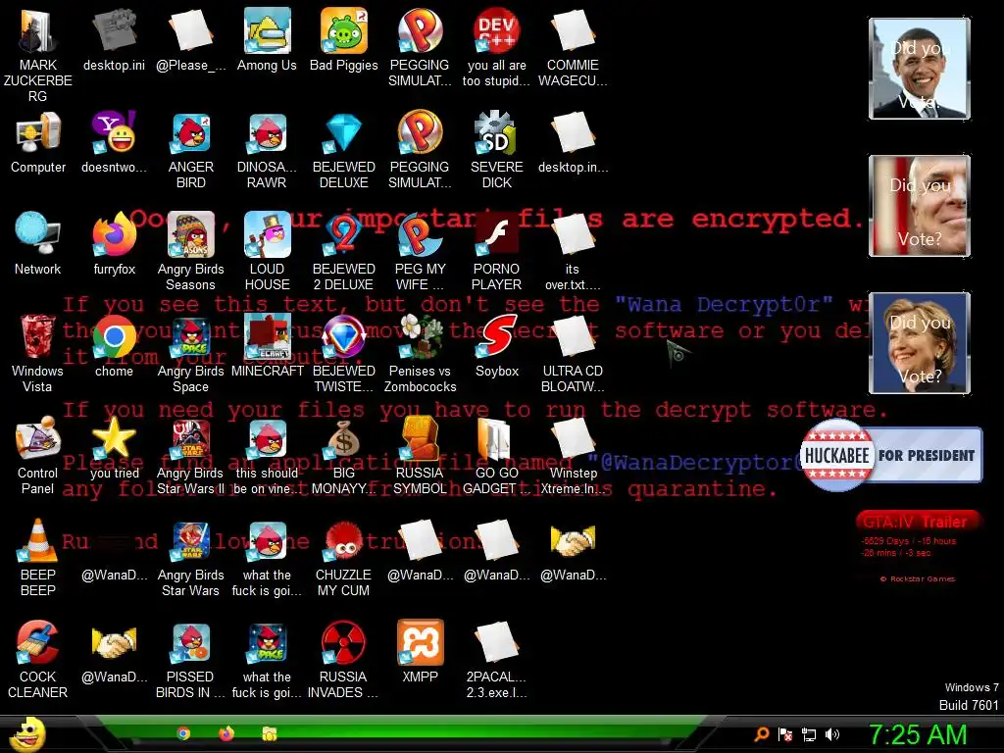
Task: Follow the Rockstar Games credit link
Action: pyautogui.click(x=918, y=578)
